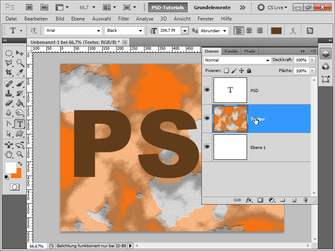Hide the PSD text layer
This screenshot has height=251, width=335.
tap(207, 90)
